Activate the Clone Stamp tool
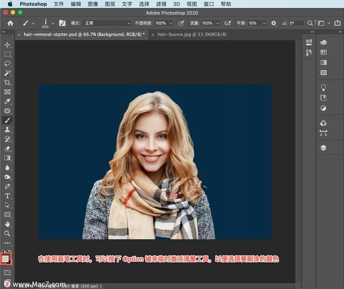Image resolution: width=344 pixels, height=289 pixels. pyautogui.click(x=8, y=129)
